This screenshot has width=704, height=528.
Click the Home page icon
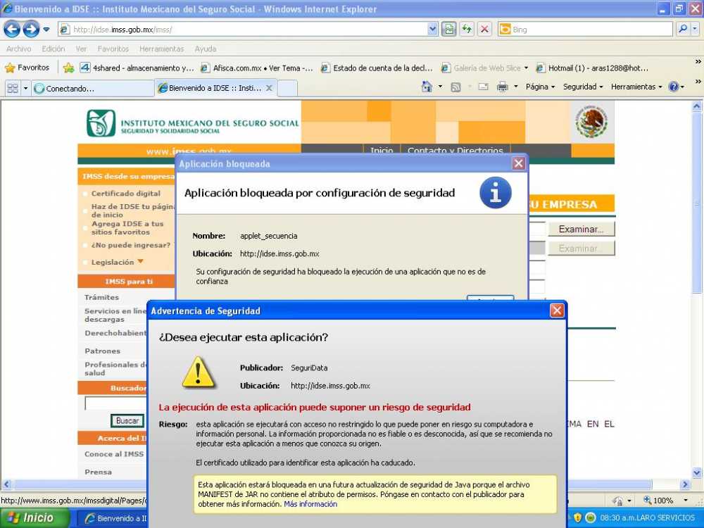427,87
